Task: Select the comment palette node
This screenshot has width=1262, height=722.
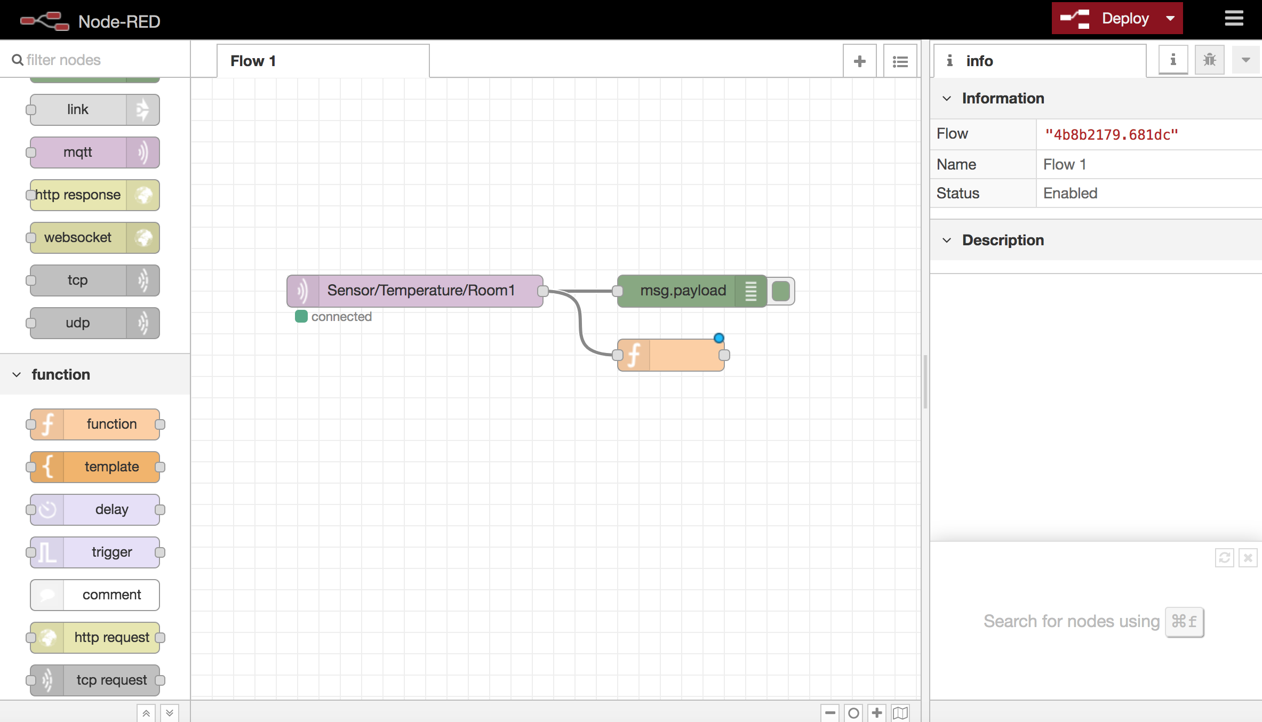Action: (95, 595)
